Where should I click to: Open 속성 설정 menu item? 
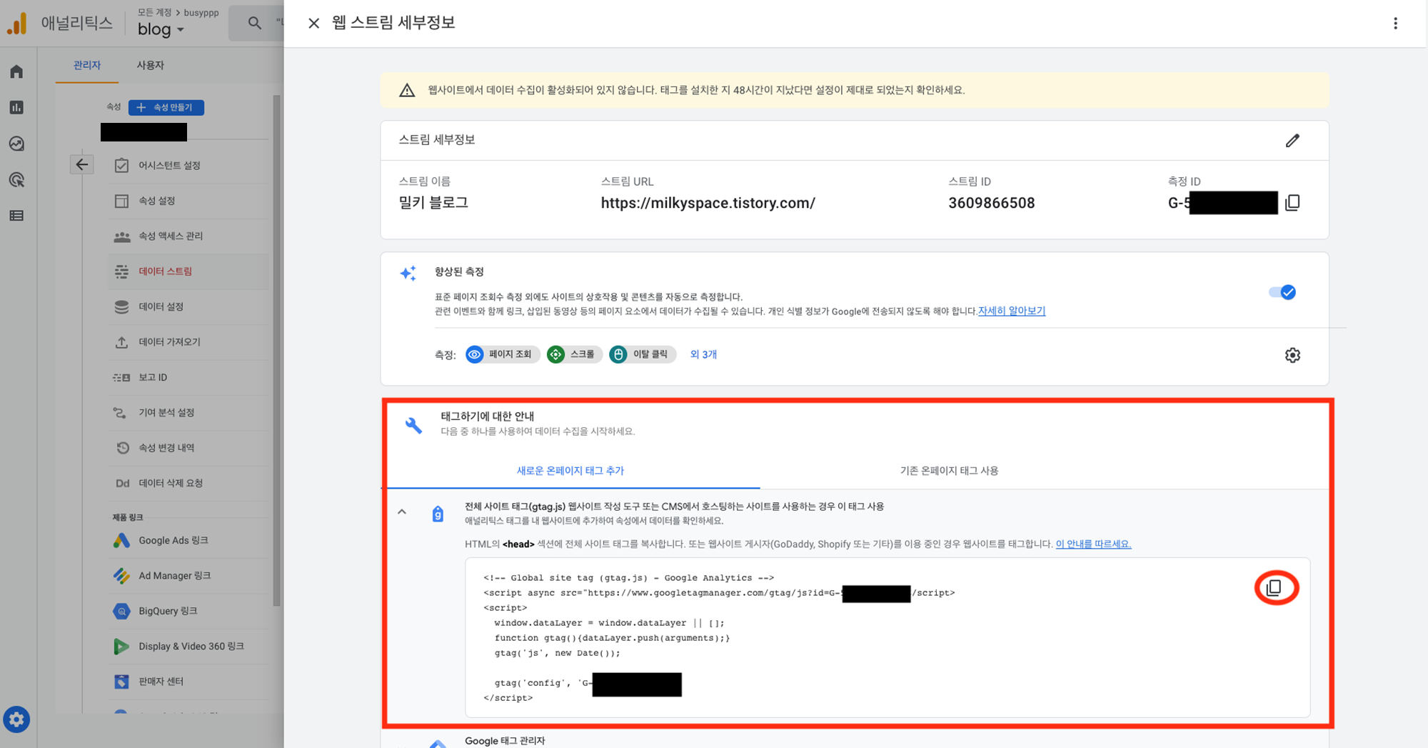(x=188, y=201)
